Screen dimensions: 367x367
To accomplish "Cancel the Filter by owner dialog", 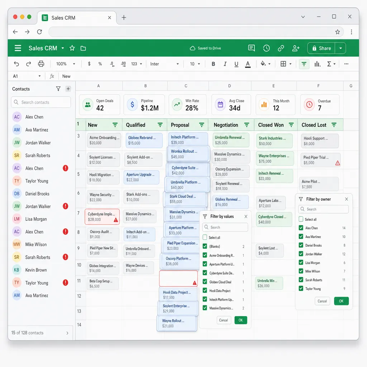I will click(322, 301).
